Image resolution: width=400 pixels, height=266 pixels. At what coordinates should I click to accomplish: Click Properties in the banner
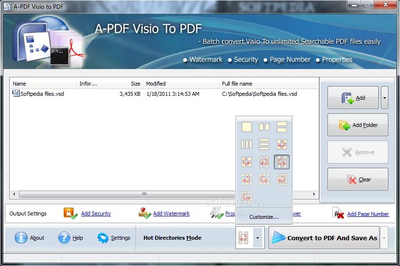click(337, 59)
